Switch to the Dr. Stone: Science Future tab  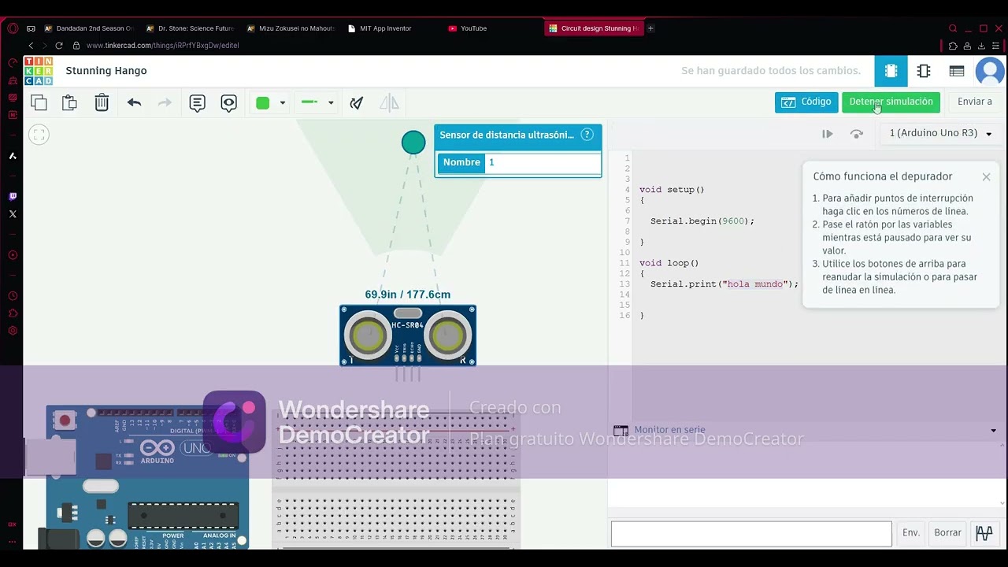190,28
